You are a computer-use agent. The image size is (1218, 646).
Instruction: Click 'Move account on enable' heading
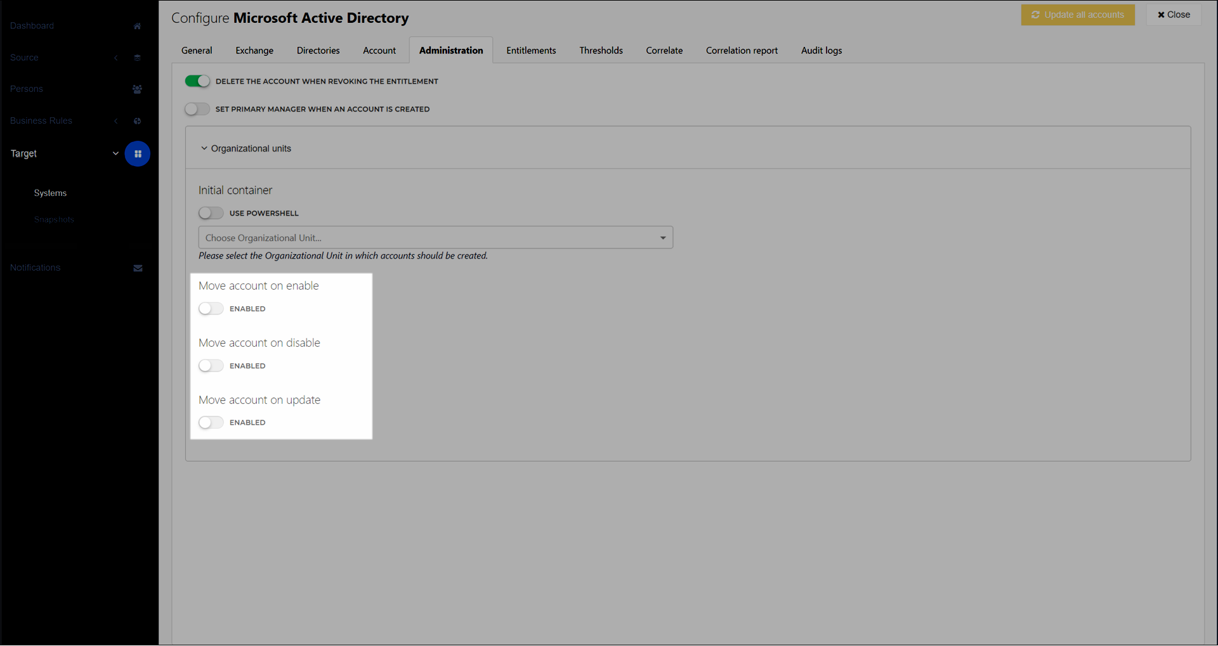pyautogui.click(x=259, y=286)
